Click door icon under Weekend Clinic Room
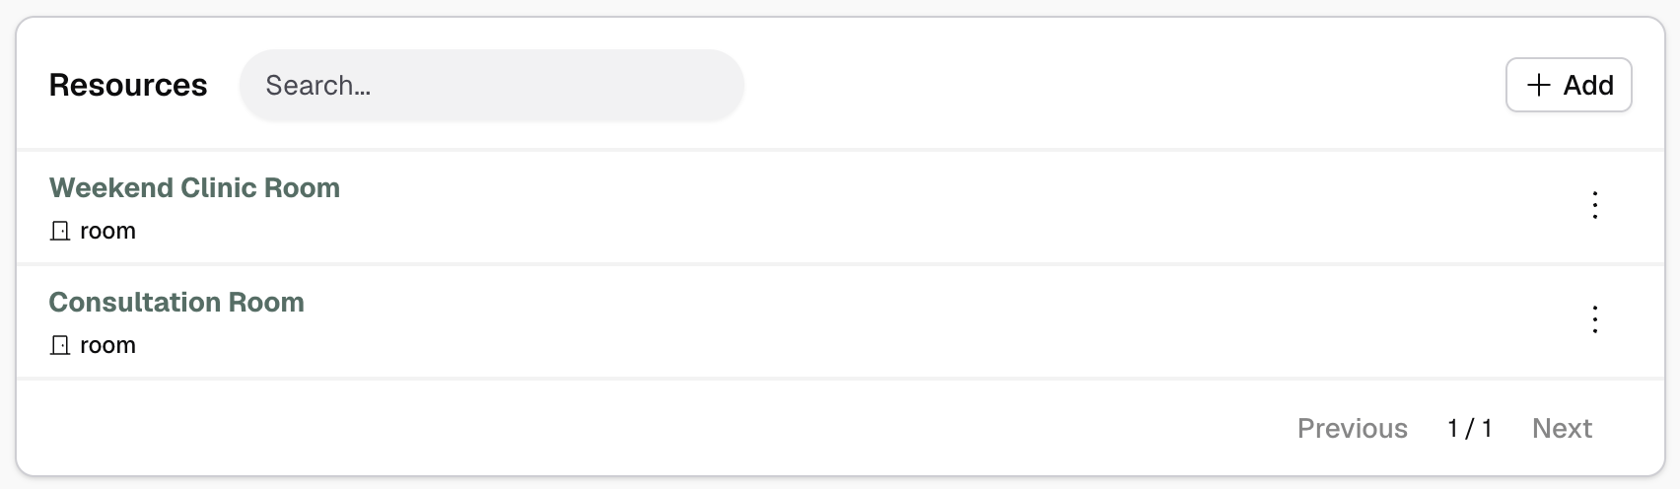Screen dimensions: 1680x489 (x=60, y=232)
